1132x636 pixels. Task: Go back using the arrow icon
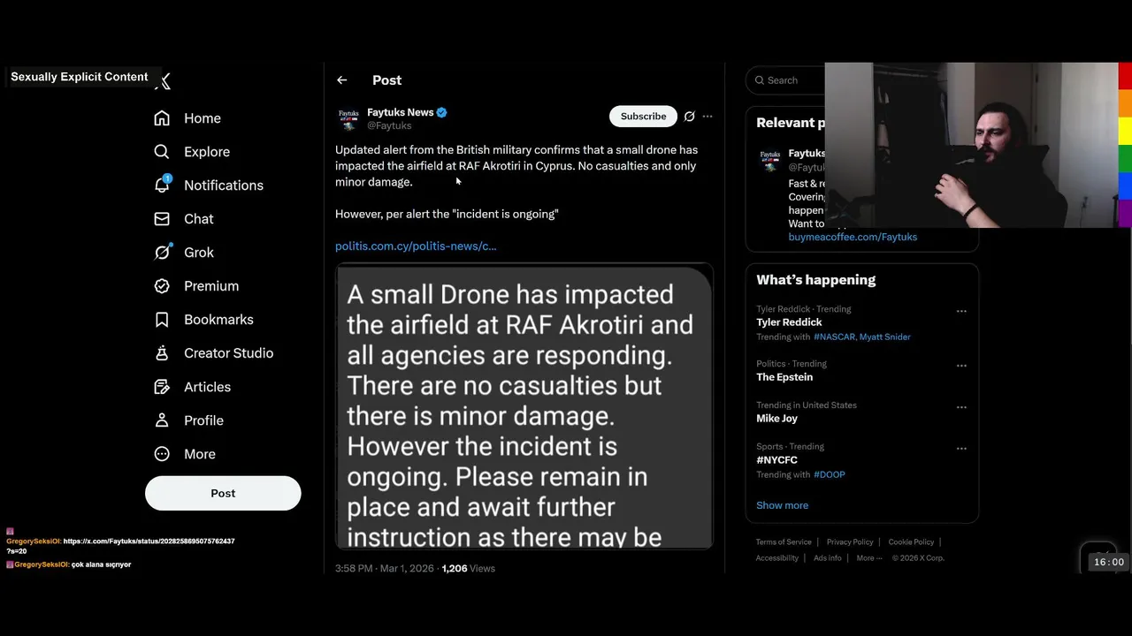coord(342,80)
